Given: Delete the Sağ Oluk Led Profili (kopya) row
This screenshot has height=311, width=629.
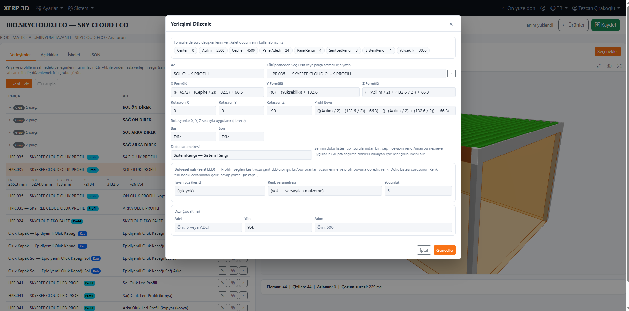Looking at the screenshot, I should click(x=243, y=295).
